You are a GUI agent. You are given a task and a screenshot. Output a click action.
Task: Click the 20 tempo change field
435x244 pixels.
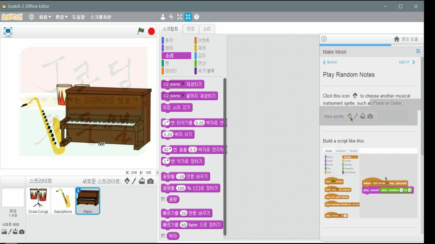[x=184, y=213]
